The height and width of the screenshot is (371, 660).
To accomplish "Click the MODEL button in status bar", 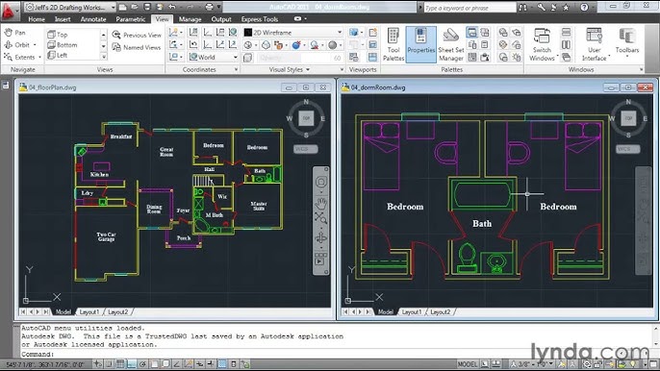I will pos(468,364).
